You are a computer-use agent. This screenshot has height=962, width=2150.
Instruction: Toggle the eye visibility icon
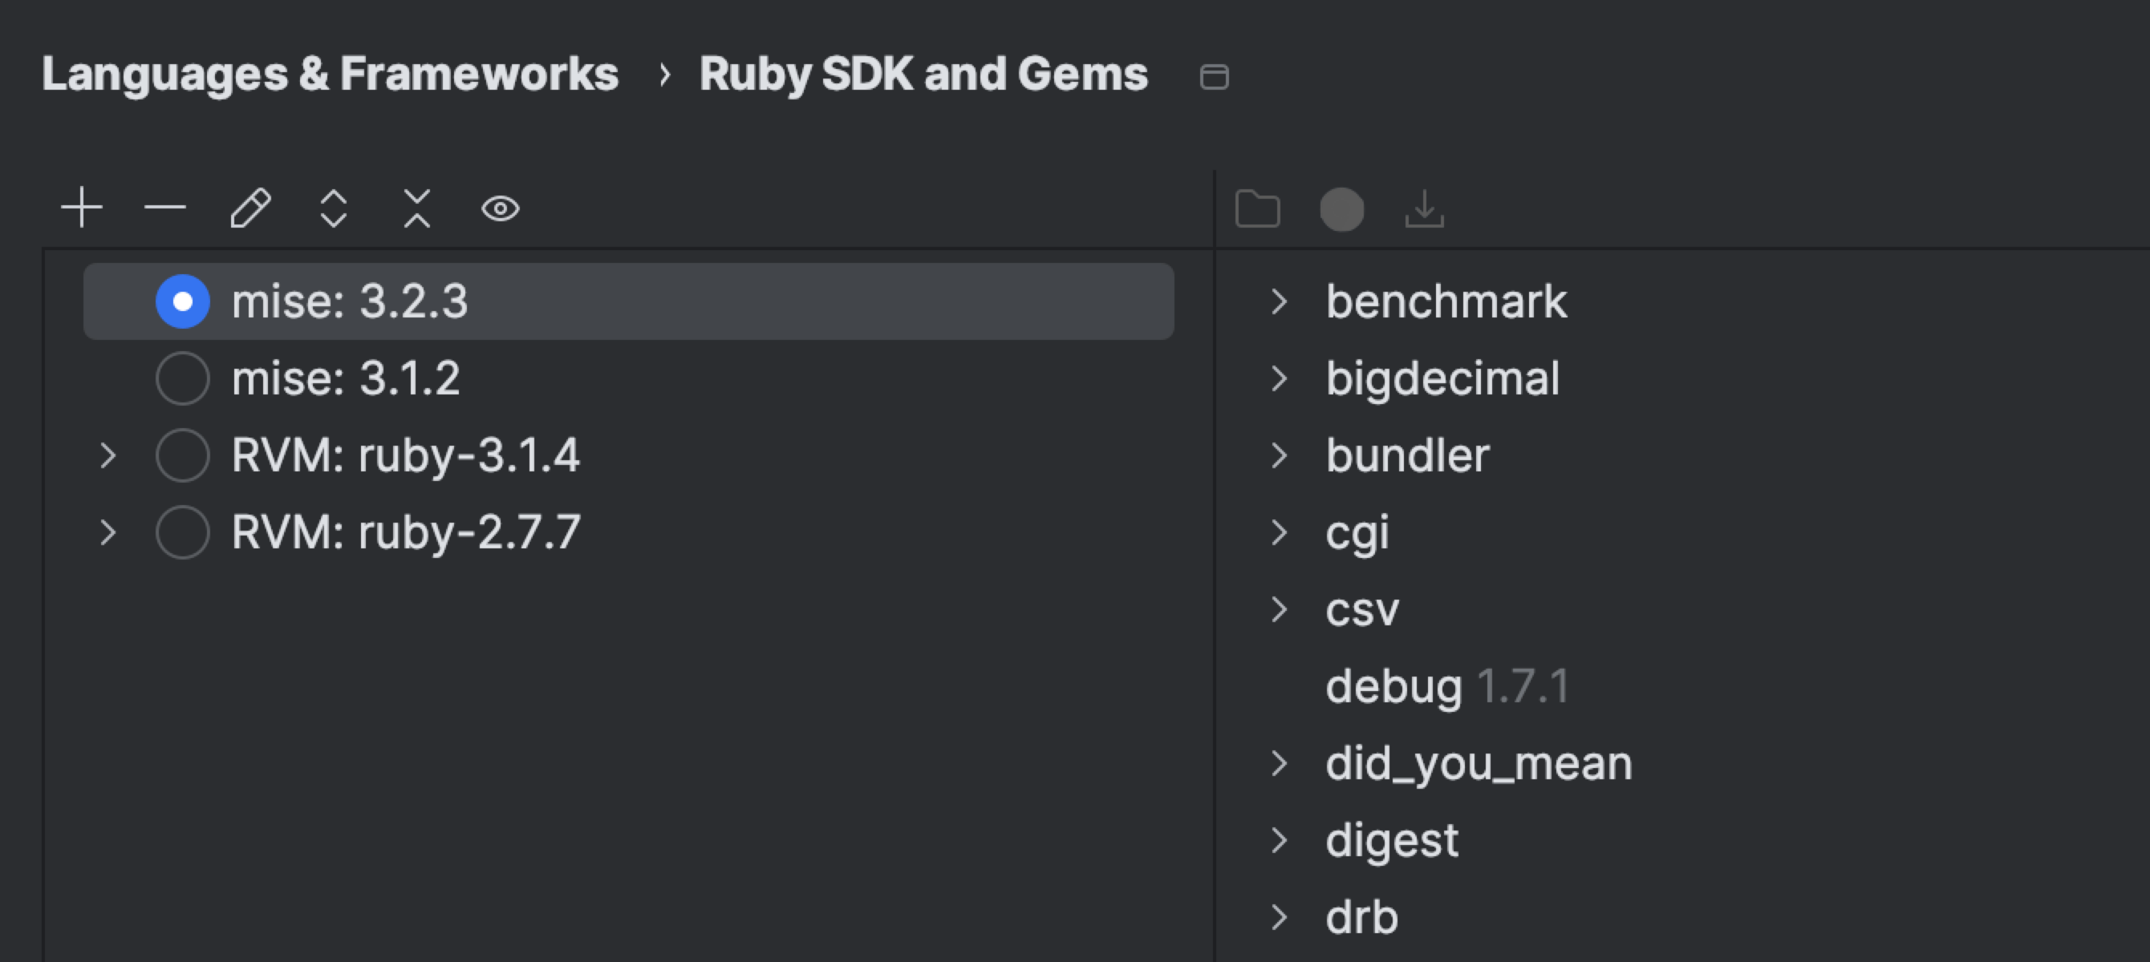[500, 208]
